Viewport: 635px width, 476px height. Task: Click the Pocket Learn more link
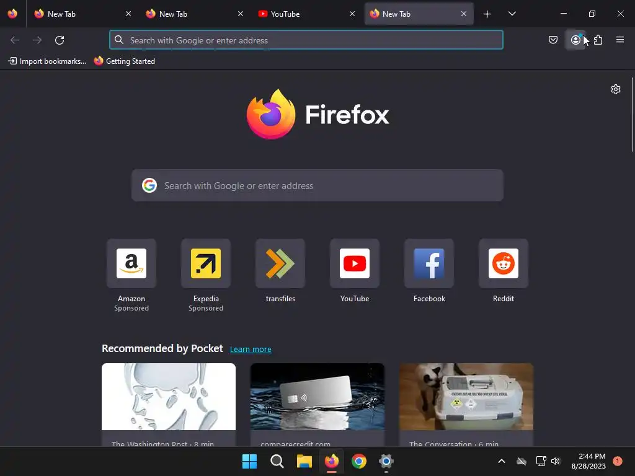click(251, 350)
